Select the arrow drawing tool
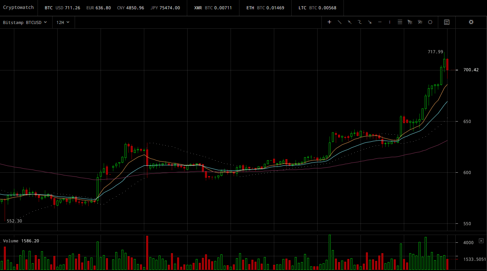This screenshot has height=271, width=487. (370, 22)
